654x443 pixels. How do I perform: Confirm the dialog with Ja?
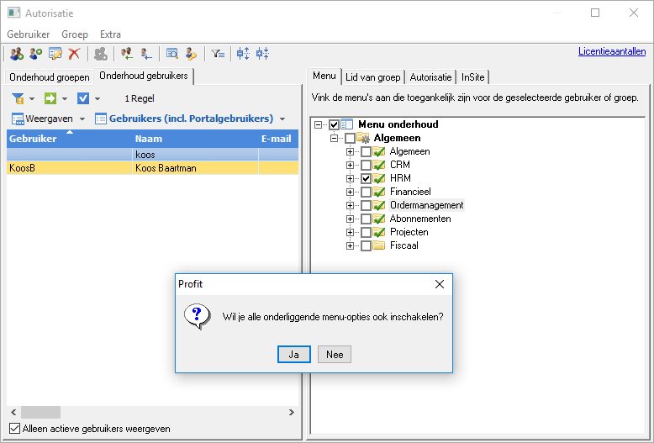294,355
